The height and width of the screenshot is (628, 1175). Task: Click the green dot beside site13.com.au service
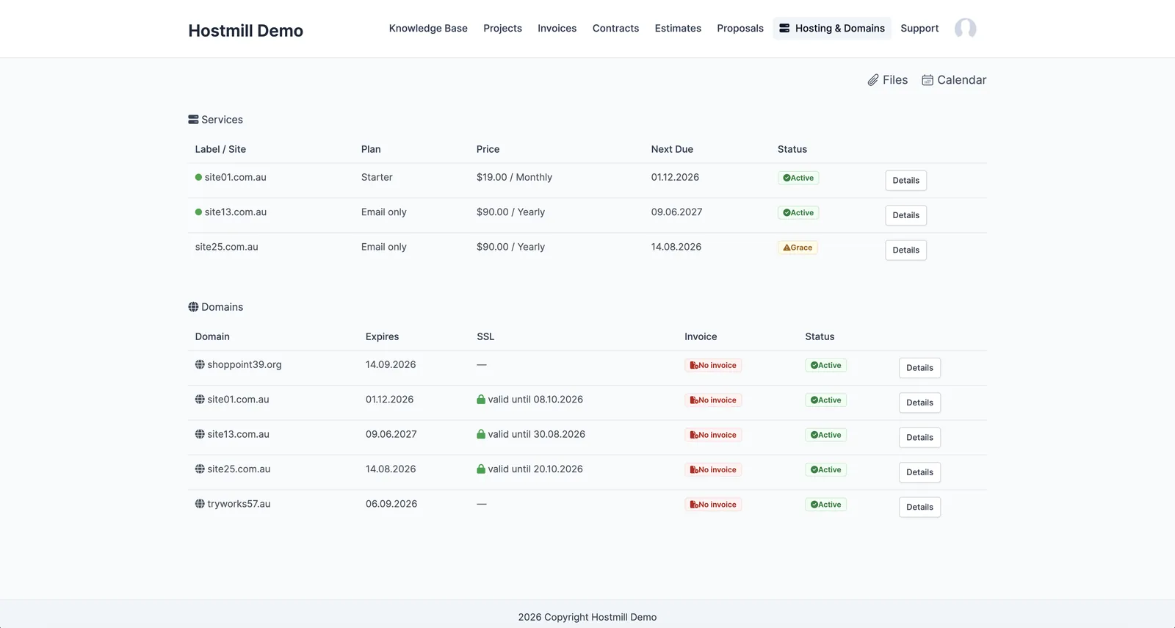198,212
